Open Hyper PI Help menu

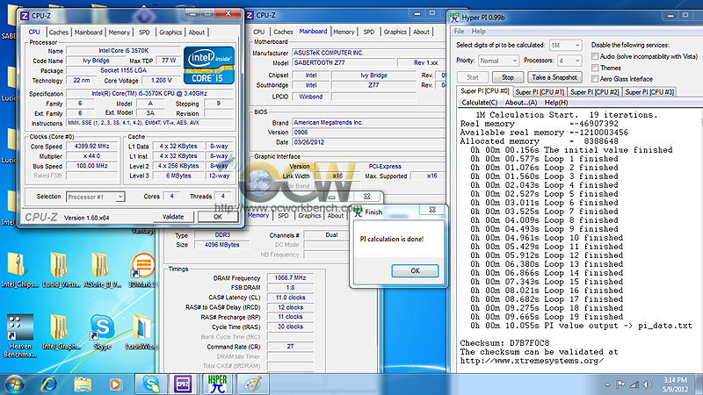pos(478,32)
